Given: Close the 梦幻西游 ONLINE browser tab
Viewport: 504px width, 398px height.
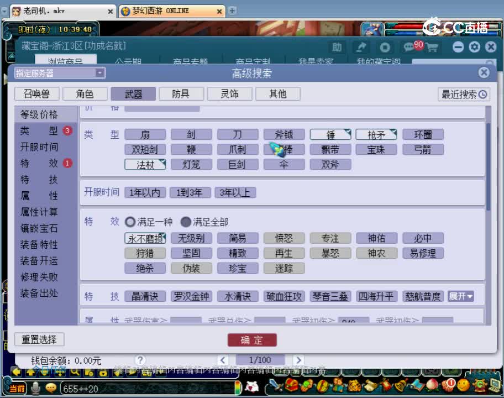Looking at the screenshot, I should pyautogui.click(x=219, y=12).
